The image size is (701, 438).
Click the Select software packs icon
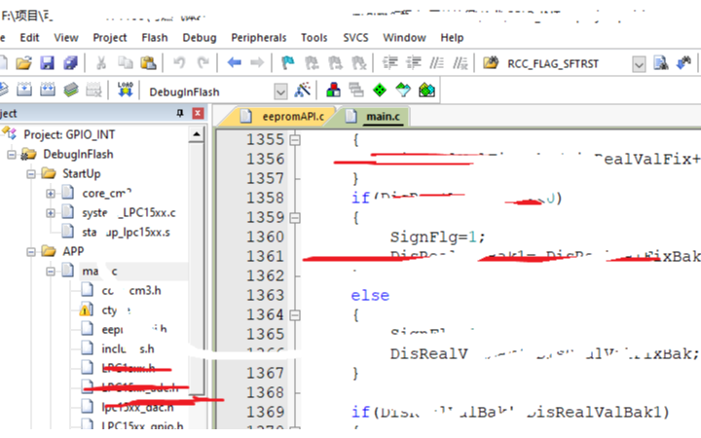pyautogui.click(x=403, y=91)
